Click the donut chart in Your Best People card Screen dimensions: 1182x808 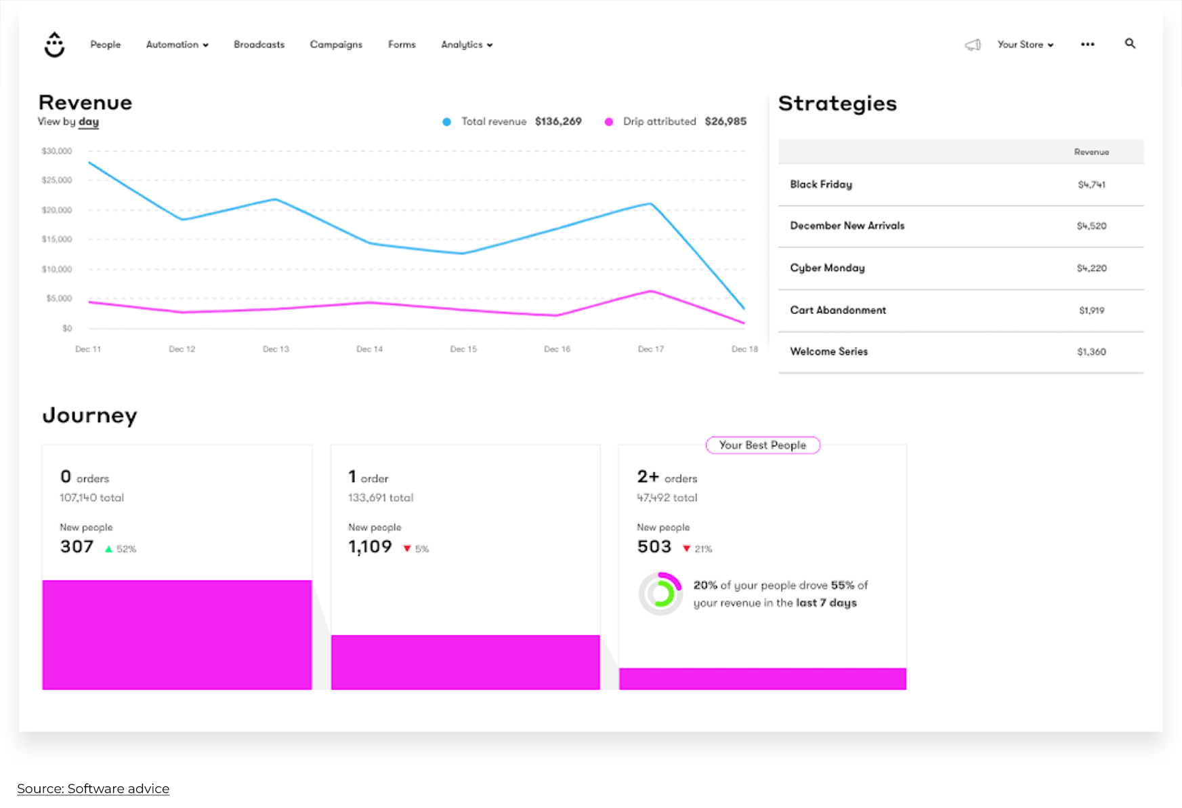coord(660,592)
